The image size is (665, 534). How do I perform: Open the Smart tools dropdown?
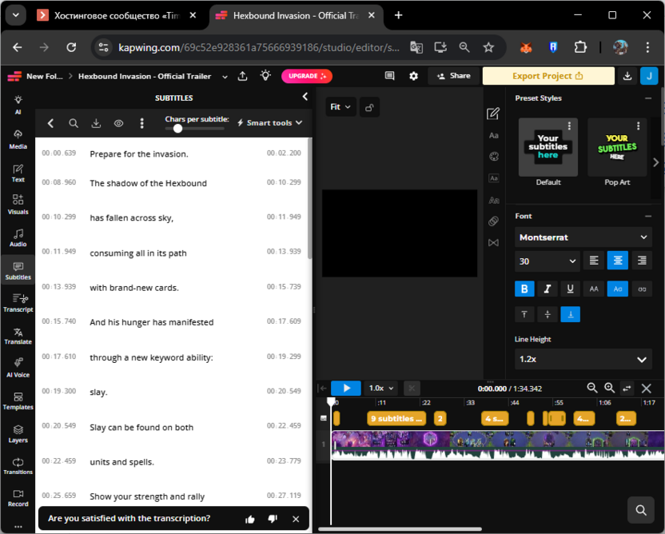coord(269,123)
